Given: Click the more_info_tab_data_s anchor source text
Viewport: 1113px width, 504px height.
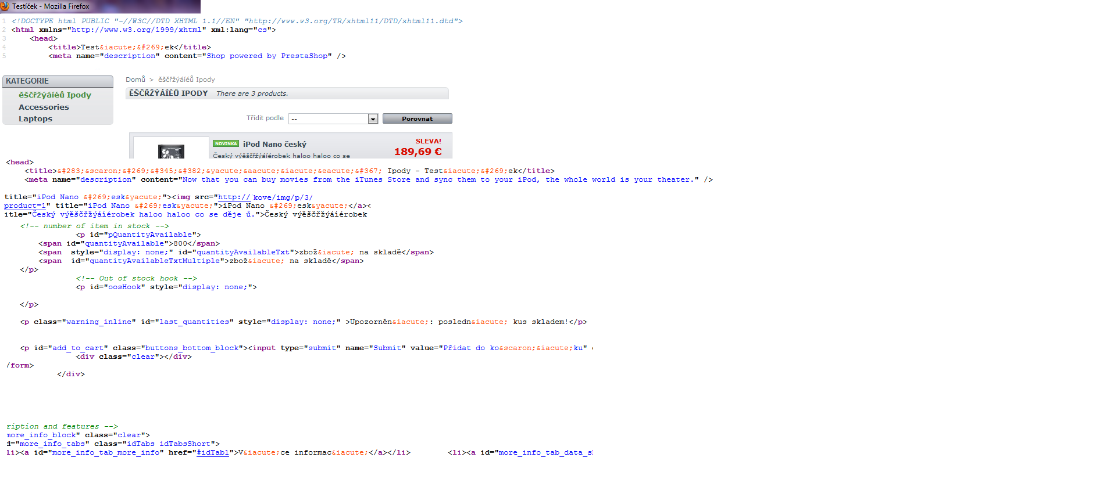Looking at the screenshot, I should [520, 452].
